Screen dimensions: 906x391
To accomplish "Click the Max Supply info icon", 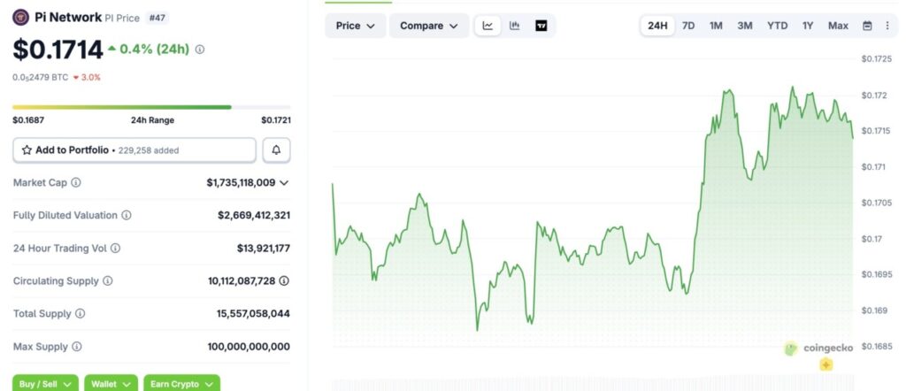I will tap(77, 347).
